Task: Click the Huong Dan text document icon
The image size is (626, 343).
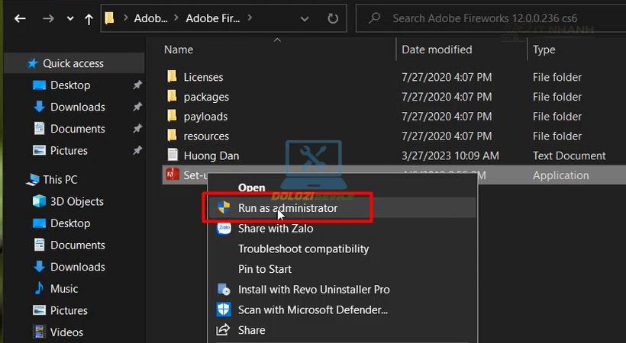Action: coord(172,155)
